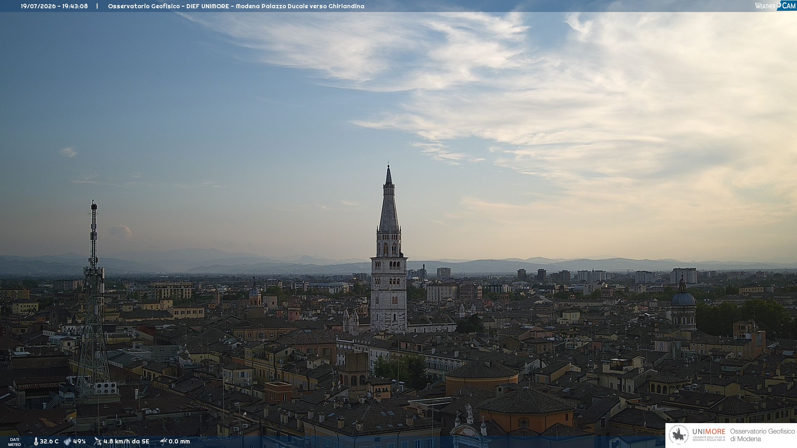Click the Osservatorio Geofisico di Modena text
Screen dimensions: 797x448
763,435
